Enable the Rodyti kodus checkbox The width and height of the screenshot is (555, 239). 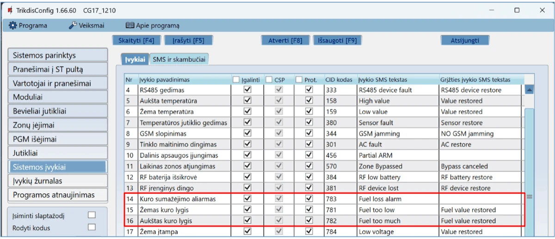[x=92, y=227]
